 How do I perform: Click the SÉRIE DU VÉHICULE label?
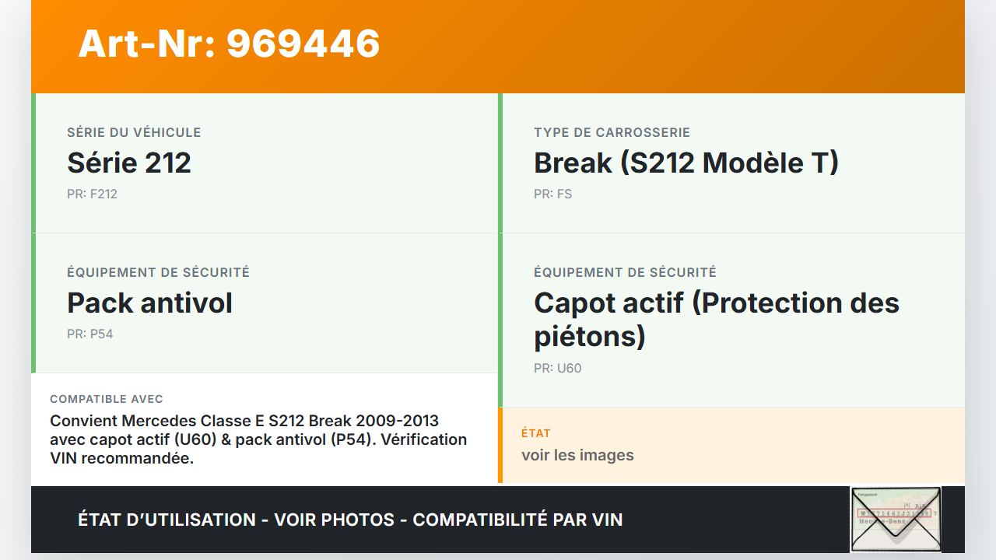coord(134,132)
